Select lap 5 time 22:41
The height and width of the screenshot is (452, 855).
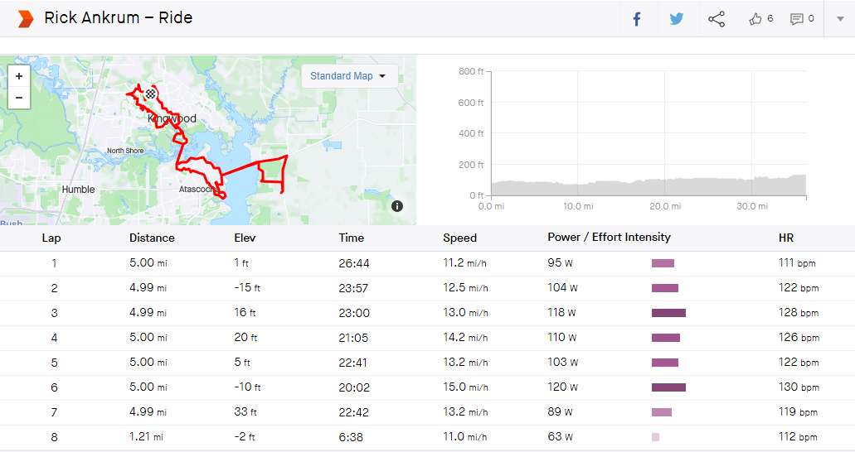(352, 363)
